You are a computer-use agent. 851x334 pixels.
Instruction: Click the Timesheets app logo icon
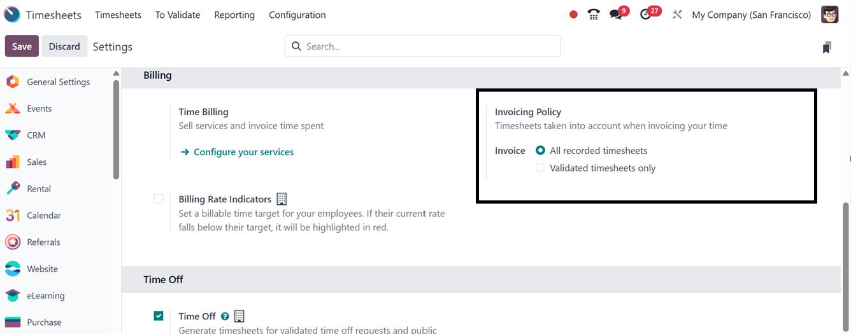[x=12, y=15]
